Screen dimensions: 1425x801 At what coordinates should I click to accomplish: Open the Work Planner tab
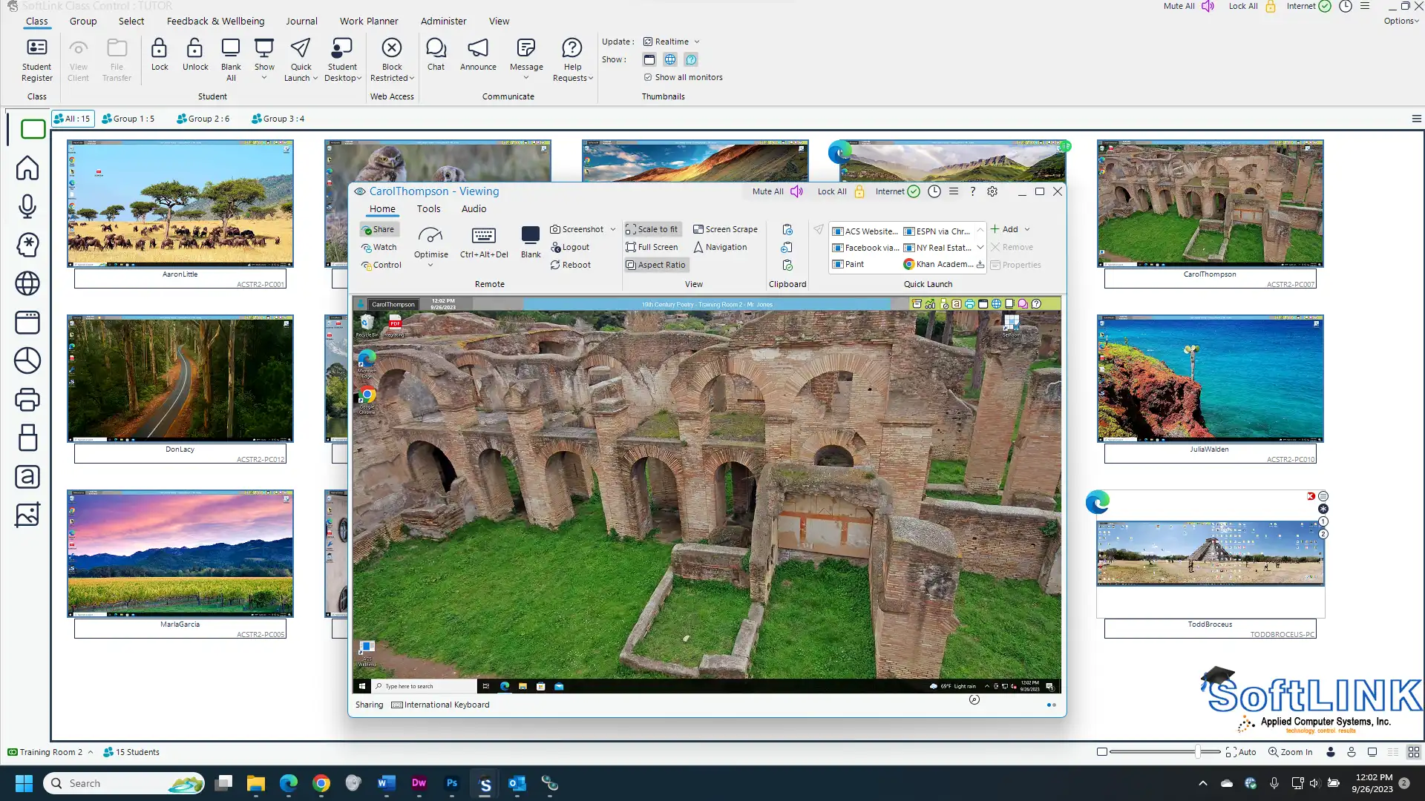click(x=369, y=21)
